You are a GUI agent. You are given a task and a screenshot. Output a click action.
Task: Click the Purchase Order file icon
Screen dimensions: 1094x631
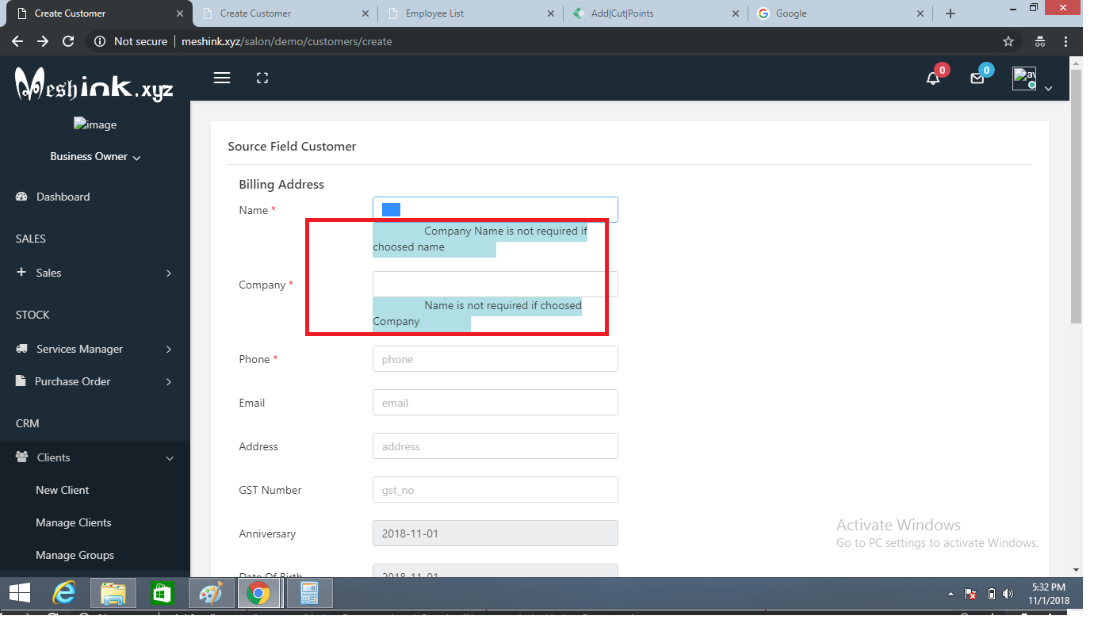click(x=21, y=381)
